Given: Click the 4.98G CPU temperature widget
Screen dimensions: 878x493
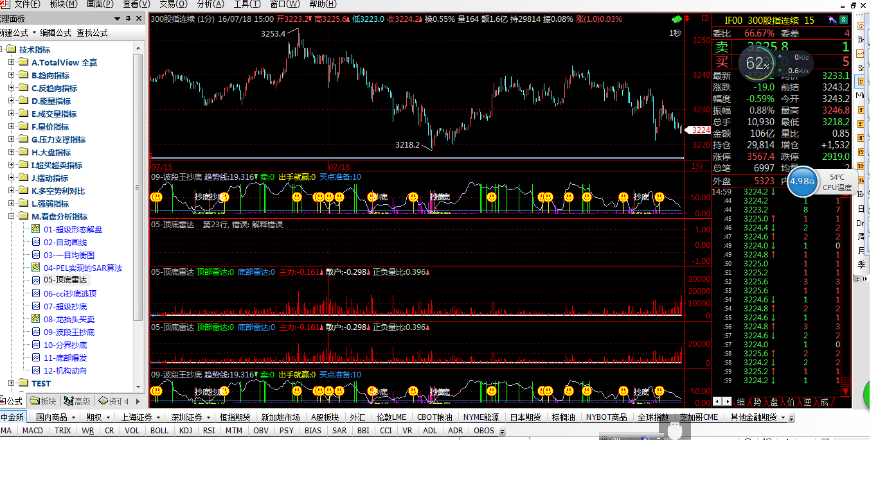Looking at the screenshot, I should 802,182.
